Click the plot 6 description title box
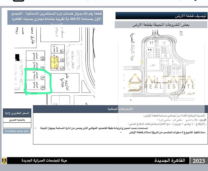The height and width of the screenshot is (171, 208). tap(55, 18)
